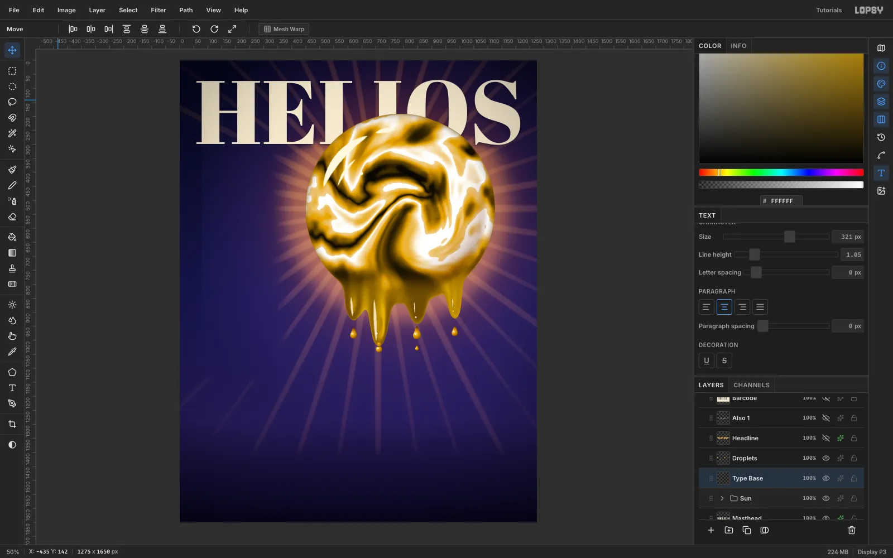Lock the Type Base layer
The image size is (893, 558).
pos(854,478)
